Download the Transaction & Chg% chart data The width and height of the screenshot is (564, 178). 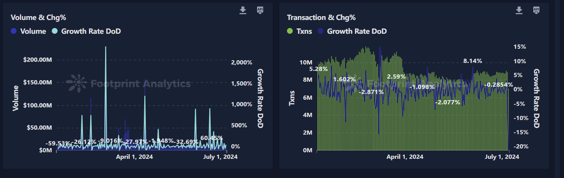click(x=519, y=10)
